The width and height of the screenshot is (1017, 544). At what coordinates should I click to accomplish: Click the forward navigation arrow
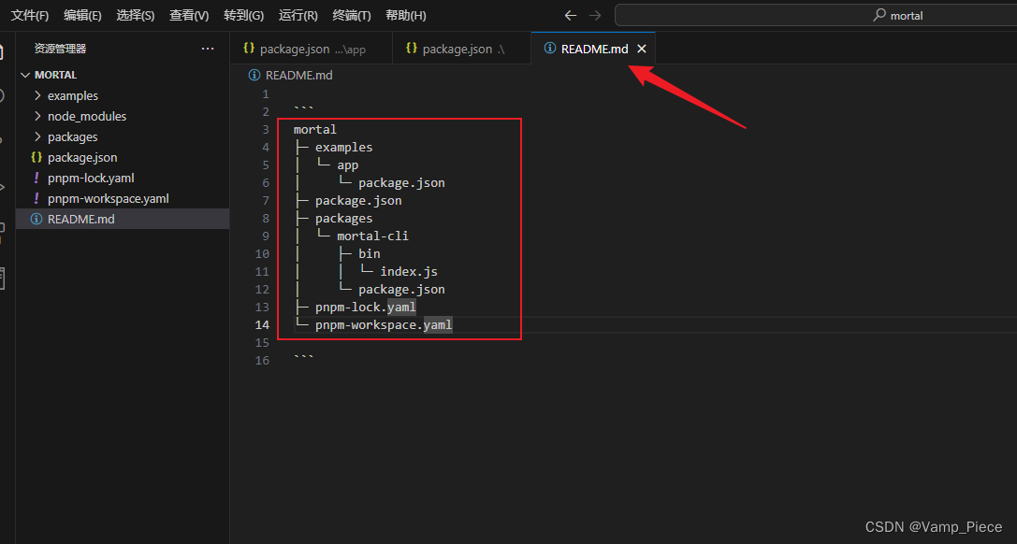595,16
